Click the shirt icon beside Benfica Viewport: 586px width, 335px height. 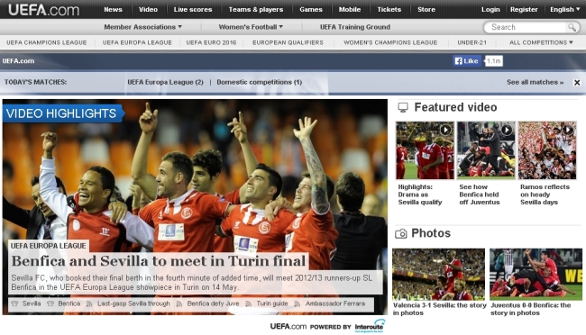pyautogui.click(x=50, y=303)
